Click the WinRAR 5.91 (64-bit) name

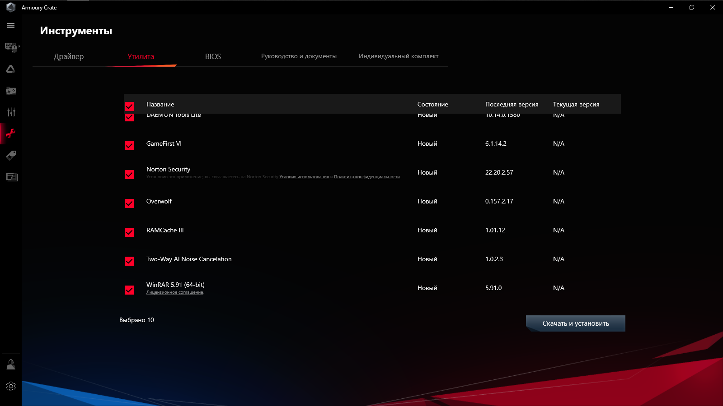click(x=175, y=285)
